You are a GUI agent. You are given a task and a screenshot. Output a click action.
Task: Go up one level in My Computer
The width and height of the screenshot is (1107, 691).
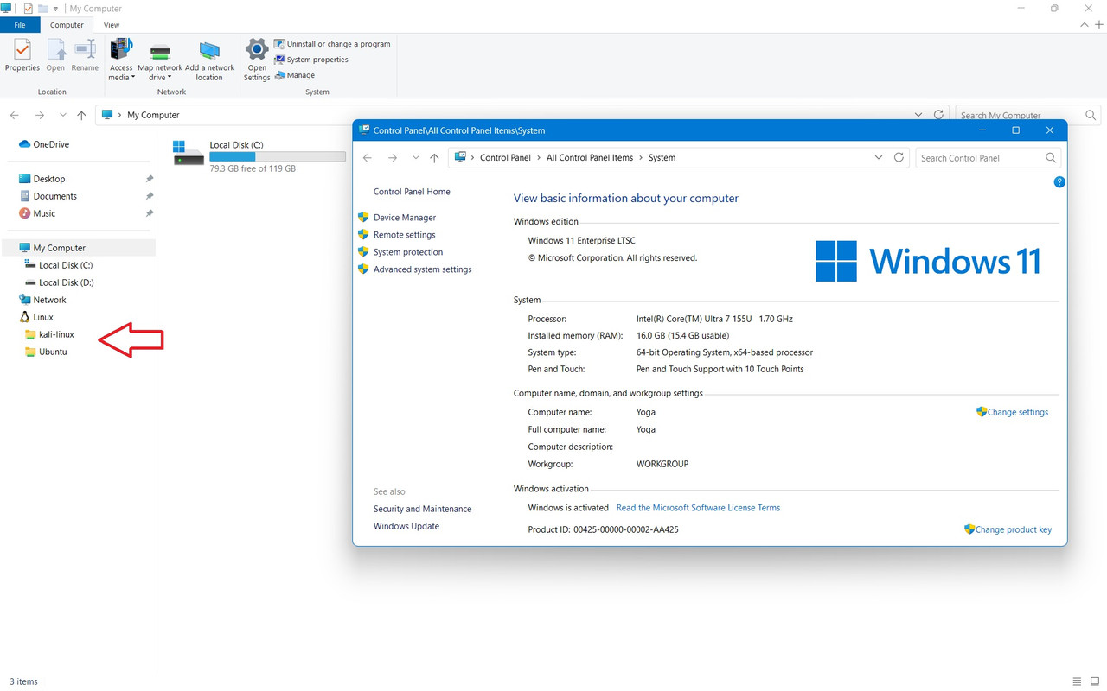[x=81, y=115]
